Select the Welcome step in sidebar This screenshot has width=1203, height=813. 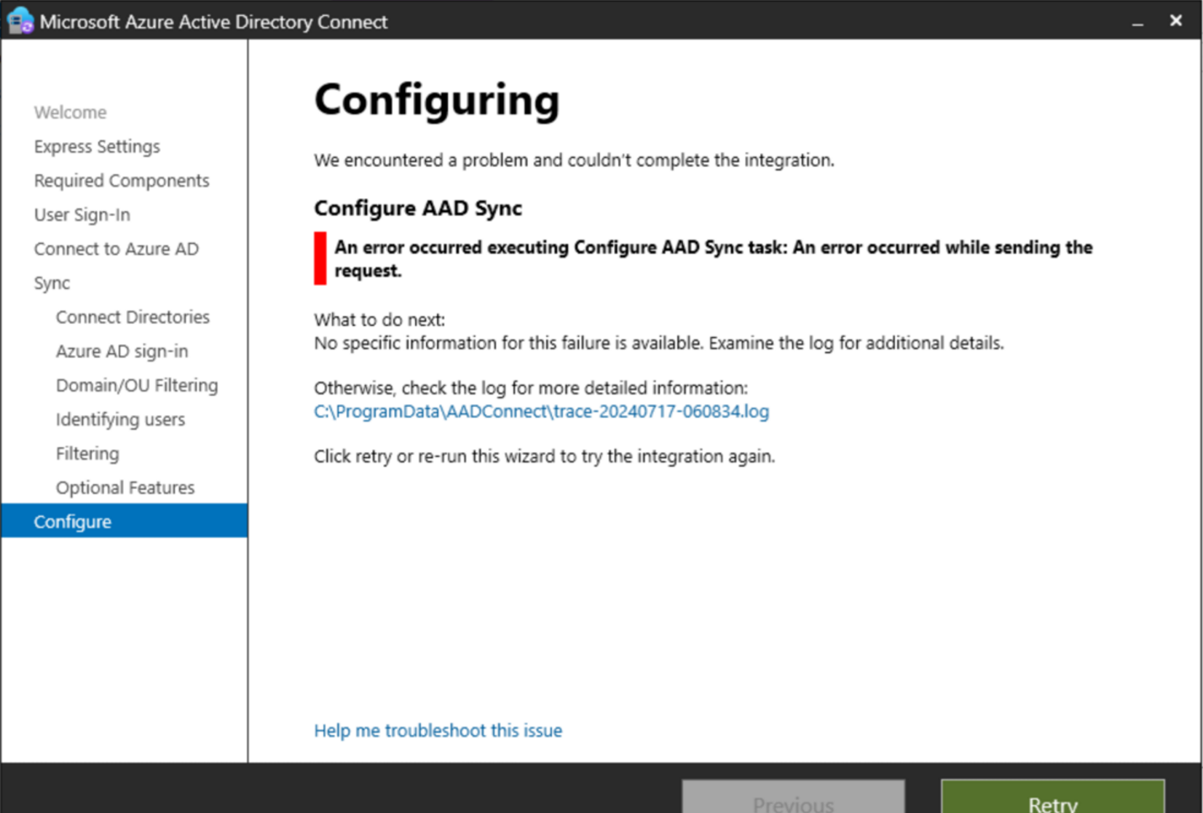[x=70, y=112]
